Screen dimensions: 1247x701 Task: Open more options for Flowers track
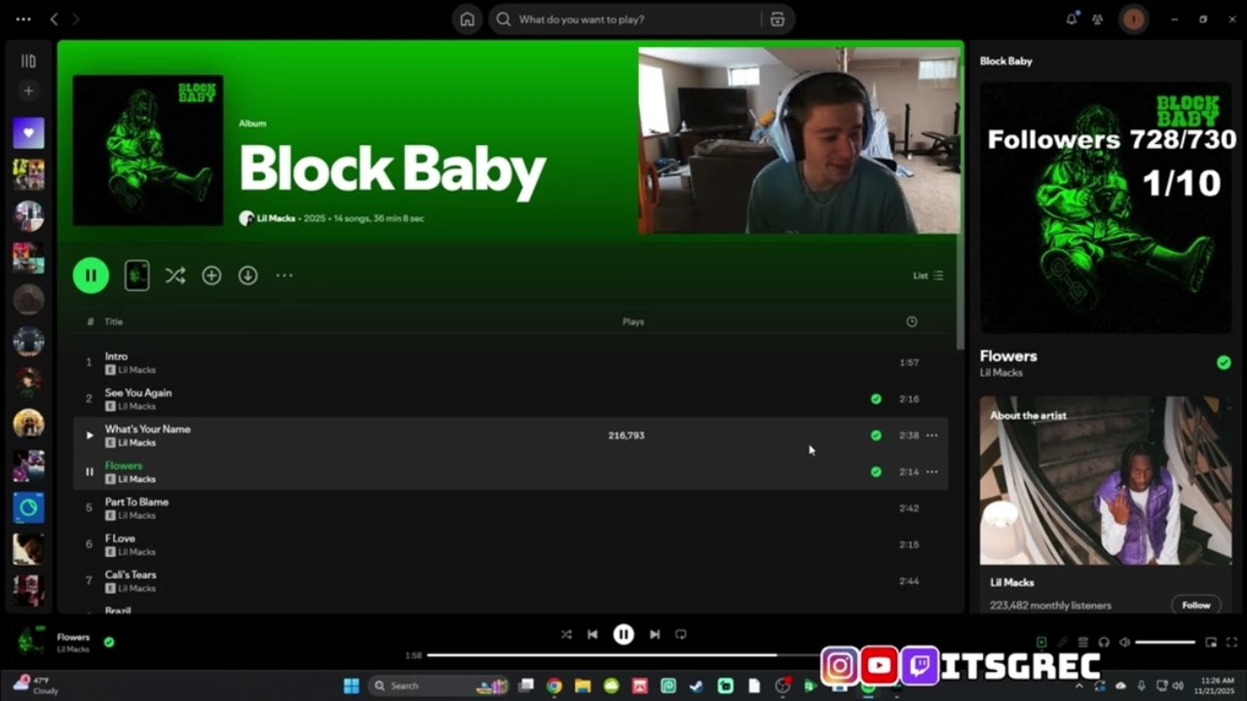932,472
